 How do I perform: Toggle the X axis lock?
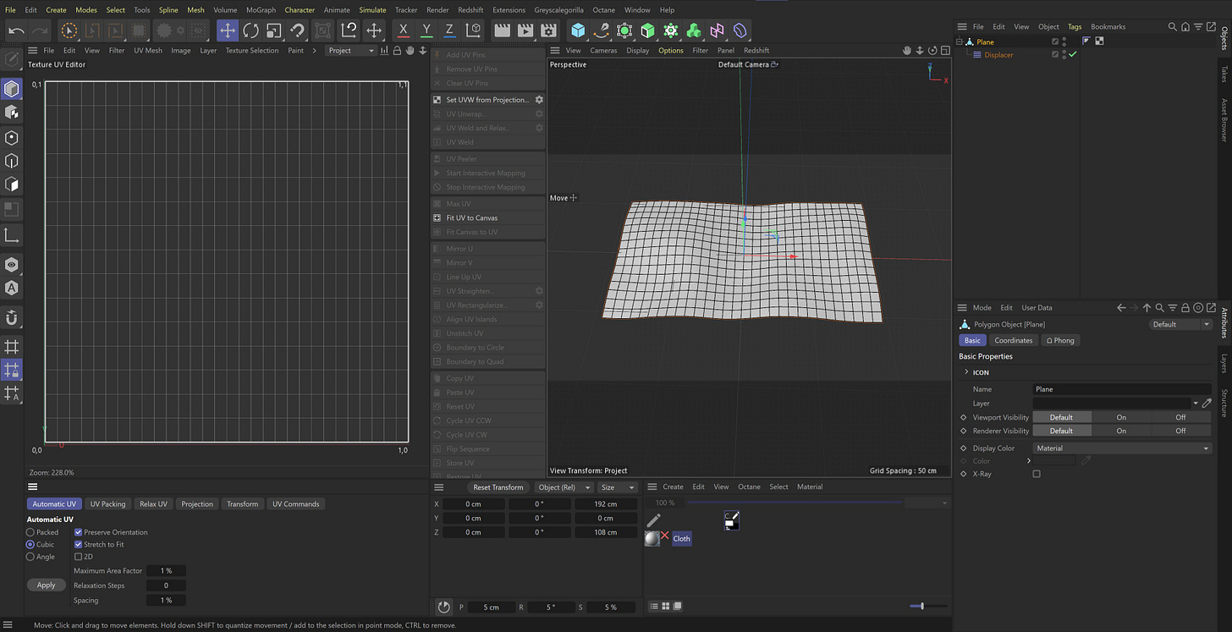pos(404,30)
